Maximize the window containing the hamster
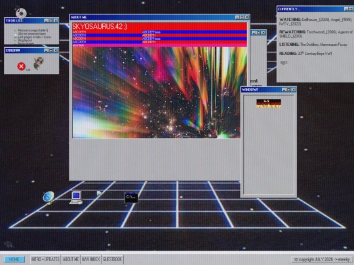354x265 pixels. [x=50, y=50]
